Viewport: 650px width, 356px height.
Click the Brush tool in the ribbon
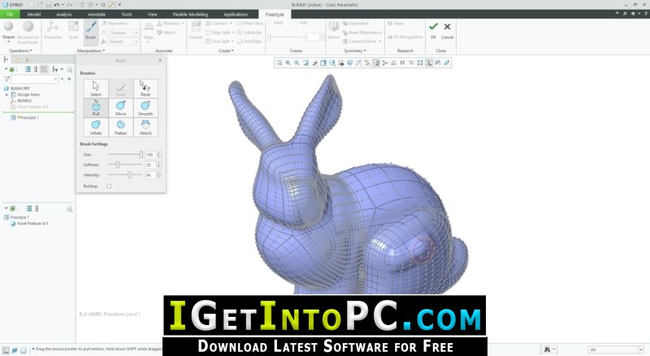pyautogui.click(x=90, y=31)
